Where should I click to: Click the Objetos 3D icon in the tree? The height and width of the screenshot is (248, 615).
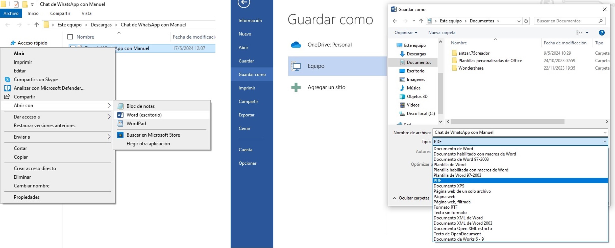coord(402,97)
